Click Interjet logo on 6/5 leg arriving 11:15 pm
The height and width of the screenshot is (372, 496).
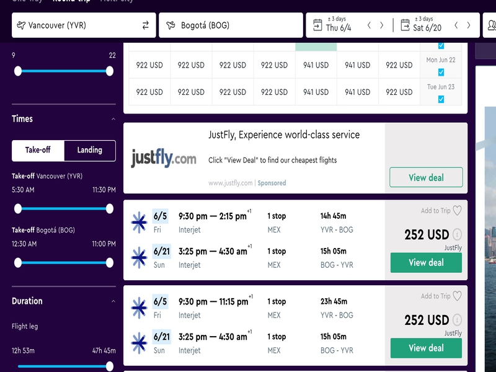click(139, 308)
